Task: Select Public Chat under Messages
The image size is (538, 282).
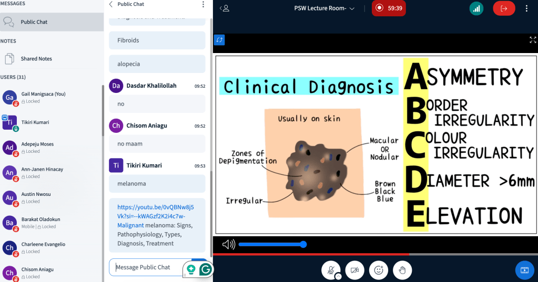Action: click(x=34, y=22)
